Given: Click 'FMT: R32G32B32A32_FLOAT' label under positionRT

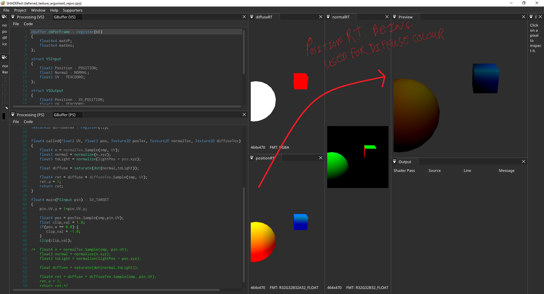Looking at the screenshot, I should (x=294, y=287).
